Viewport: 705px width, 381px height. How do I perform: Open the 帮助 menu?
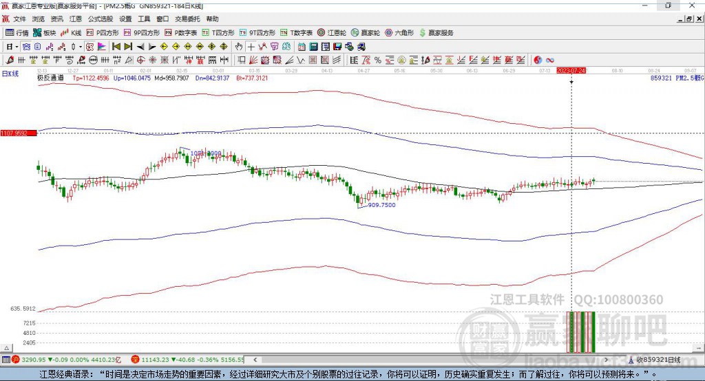212,19
